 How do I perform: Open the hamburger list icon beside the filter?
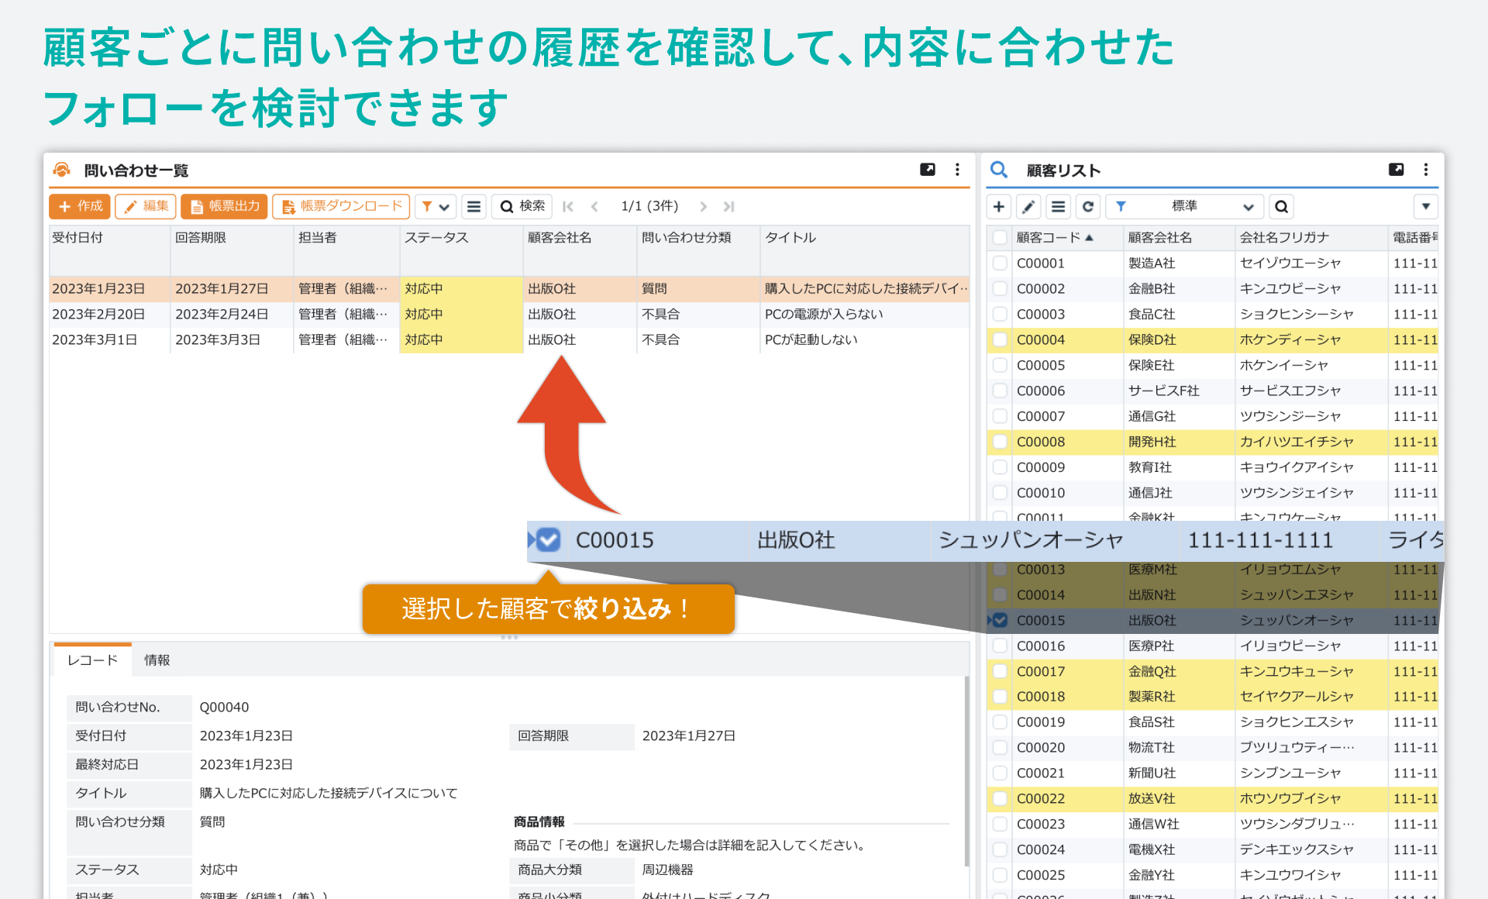474,206
